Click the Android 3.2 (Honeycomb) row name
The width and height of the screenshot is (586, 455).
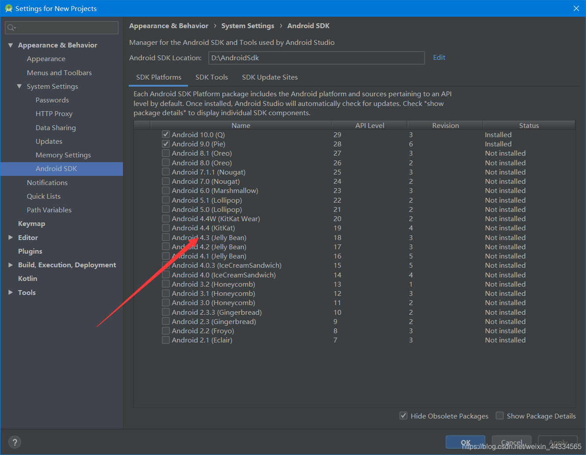[213, 284]
